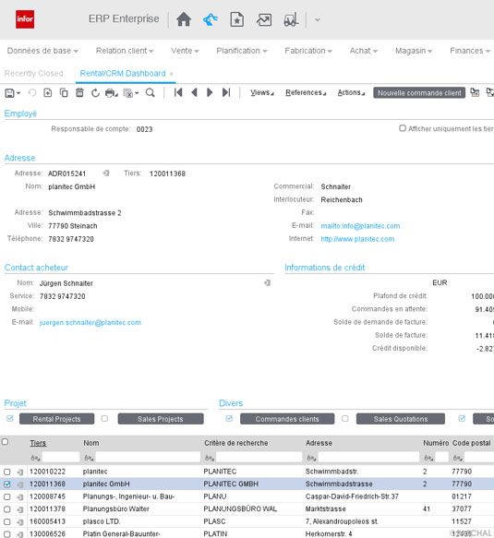Switch to Recently Closed tab
The height and width of the screenshot is (538, 494).
(x=33, y=74)
